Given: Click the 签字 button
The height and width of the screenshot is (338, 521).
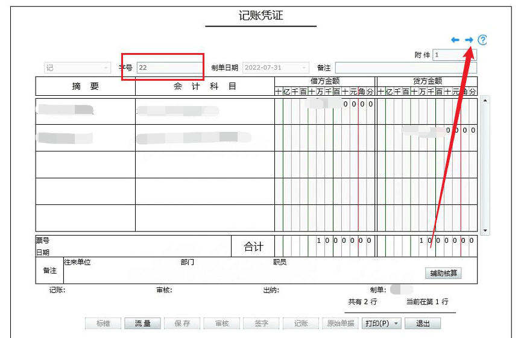Looking at the screenshot, I should [x=261, y=324].
